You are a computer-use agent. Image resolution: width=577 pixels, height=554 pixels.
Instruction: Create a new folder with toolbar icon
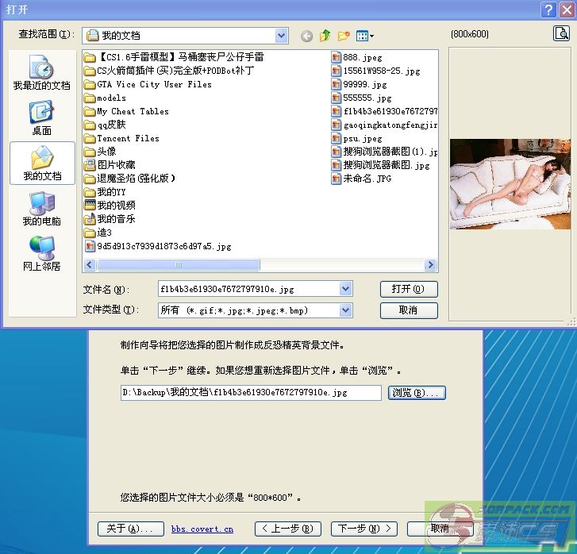coord(344,36)
